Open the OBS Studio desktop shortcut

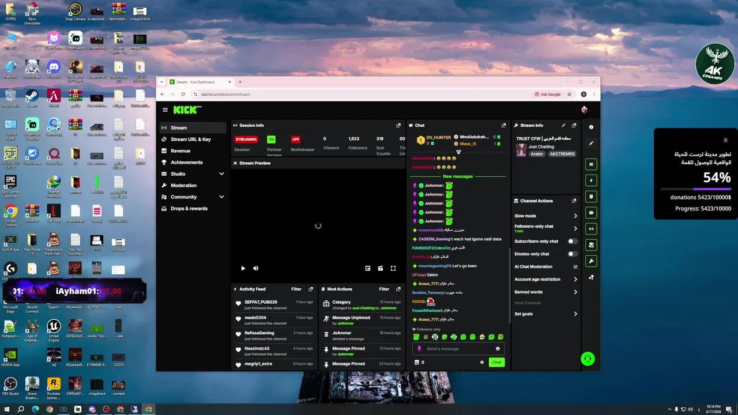point(10,386)
